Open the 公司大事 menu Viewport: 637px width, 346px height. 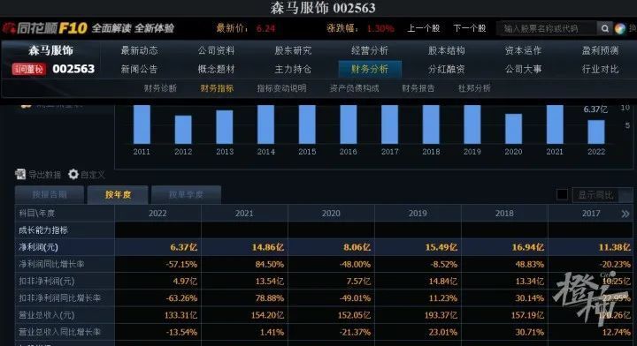523,69
